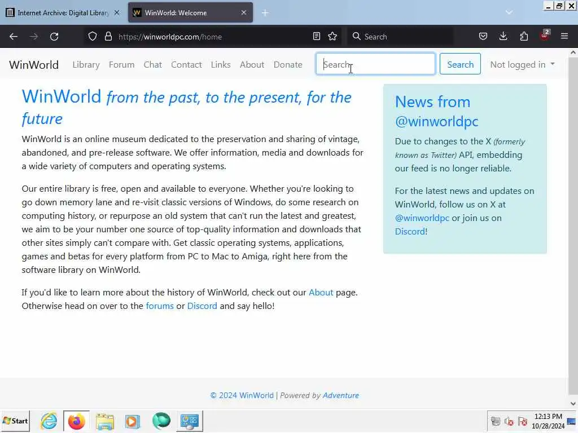This screenshot has width=578, height=433.
Task: Open the Donate nav item
Action: pos(288,64)
